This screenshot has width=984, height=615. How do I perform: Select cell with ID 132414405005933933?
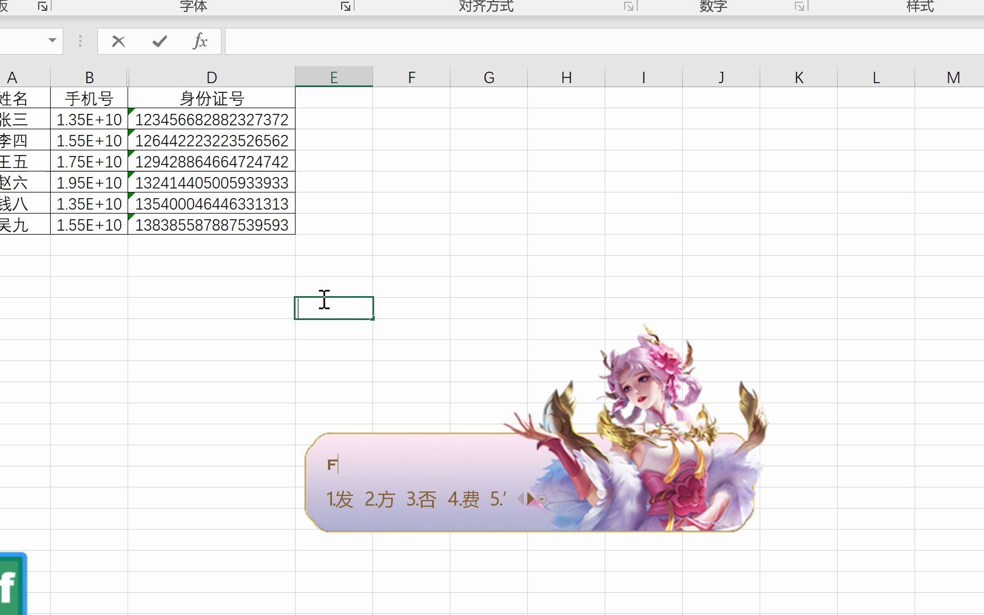[x=212, y=182]
